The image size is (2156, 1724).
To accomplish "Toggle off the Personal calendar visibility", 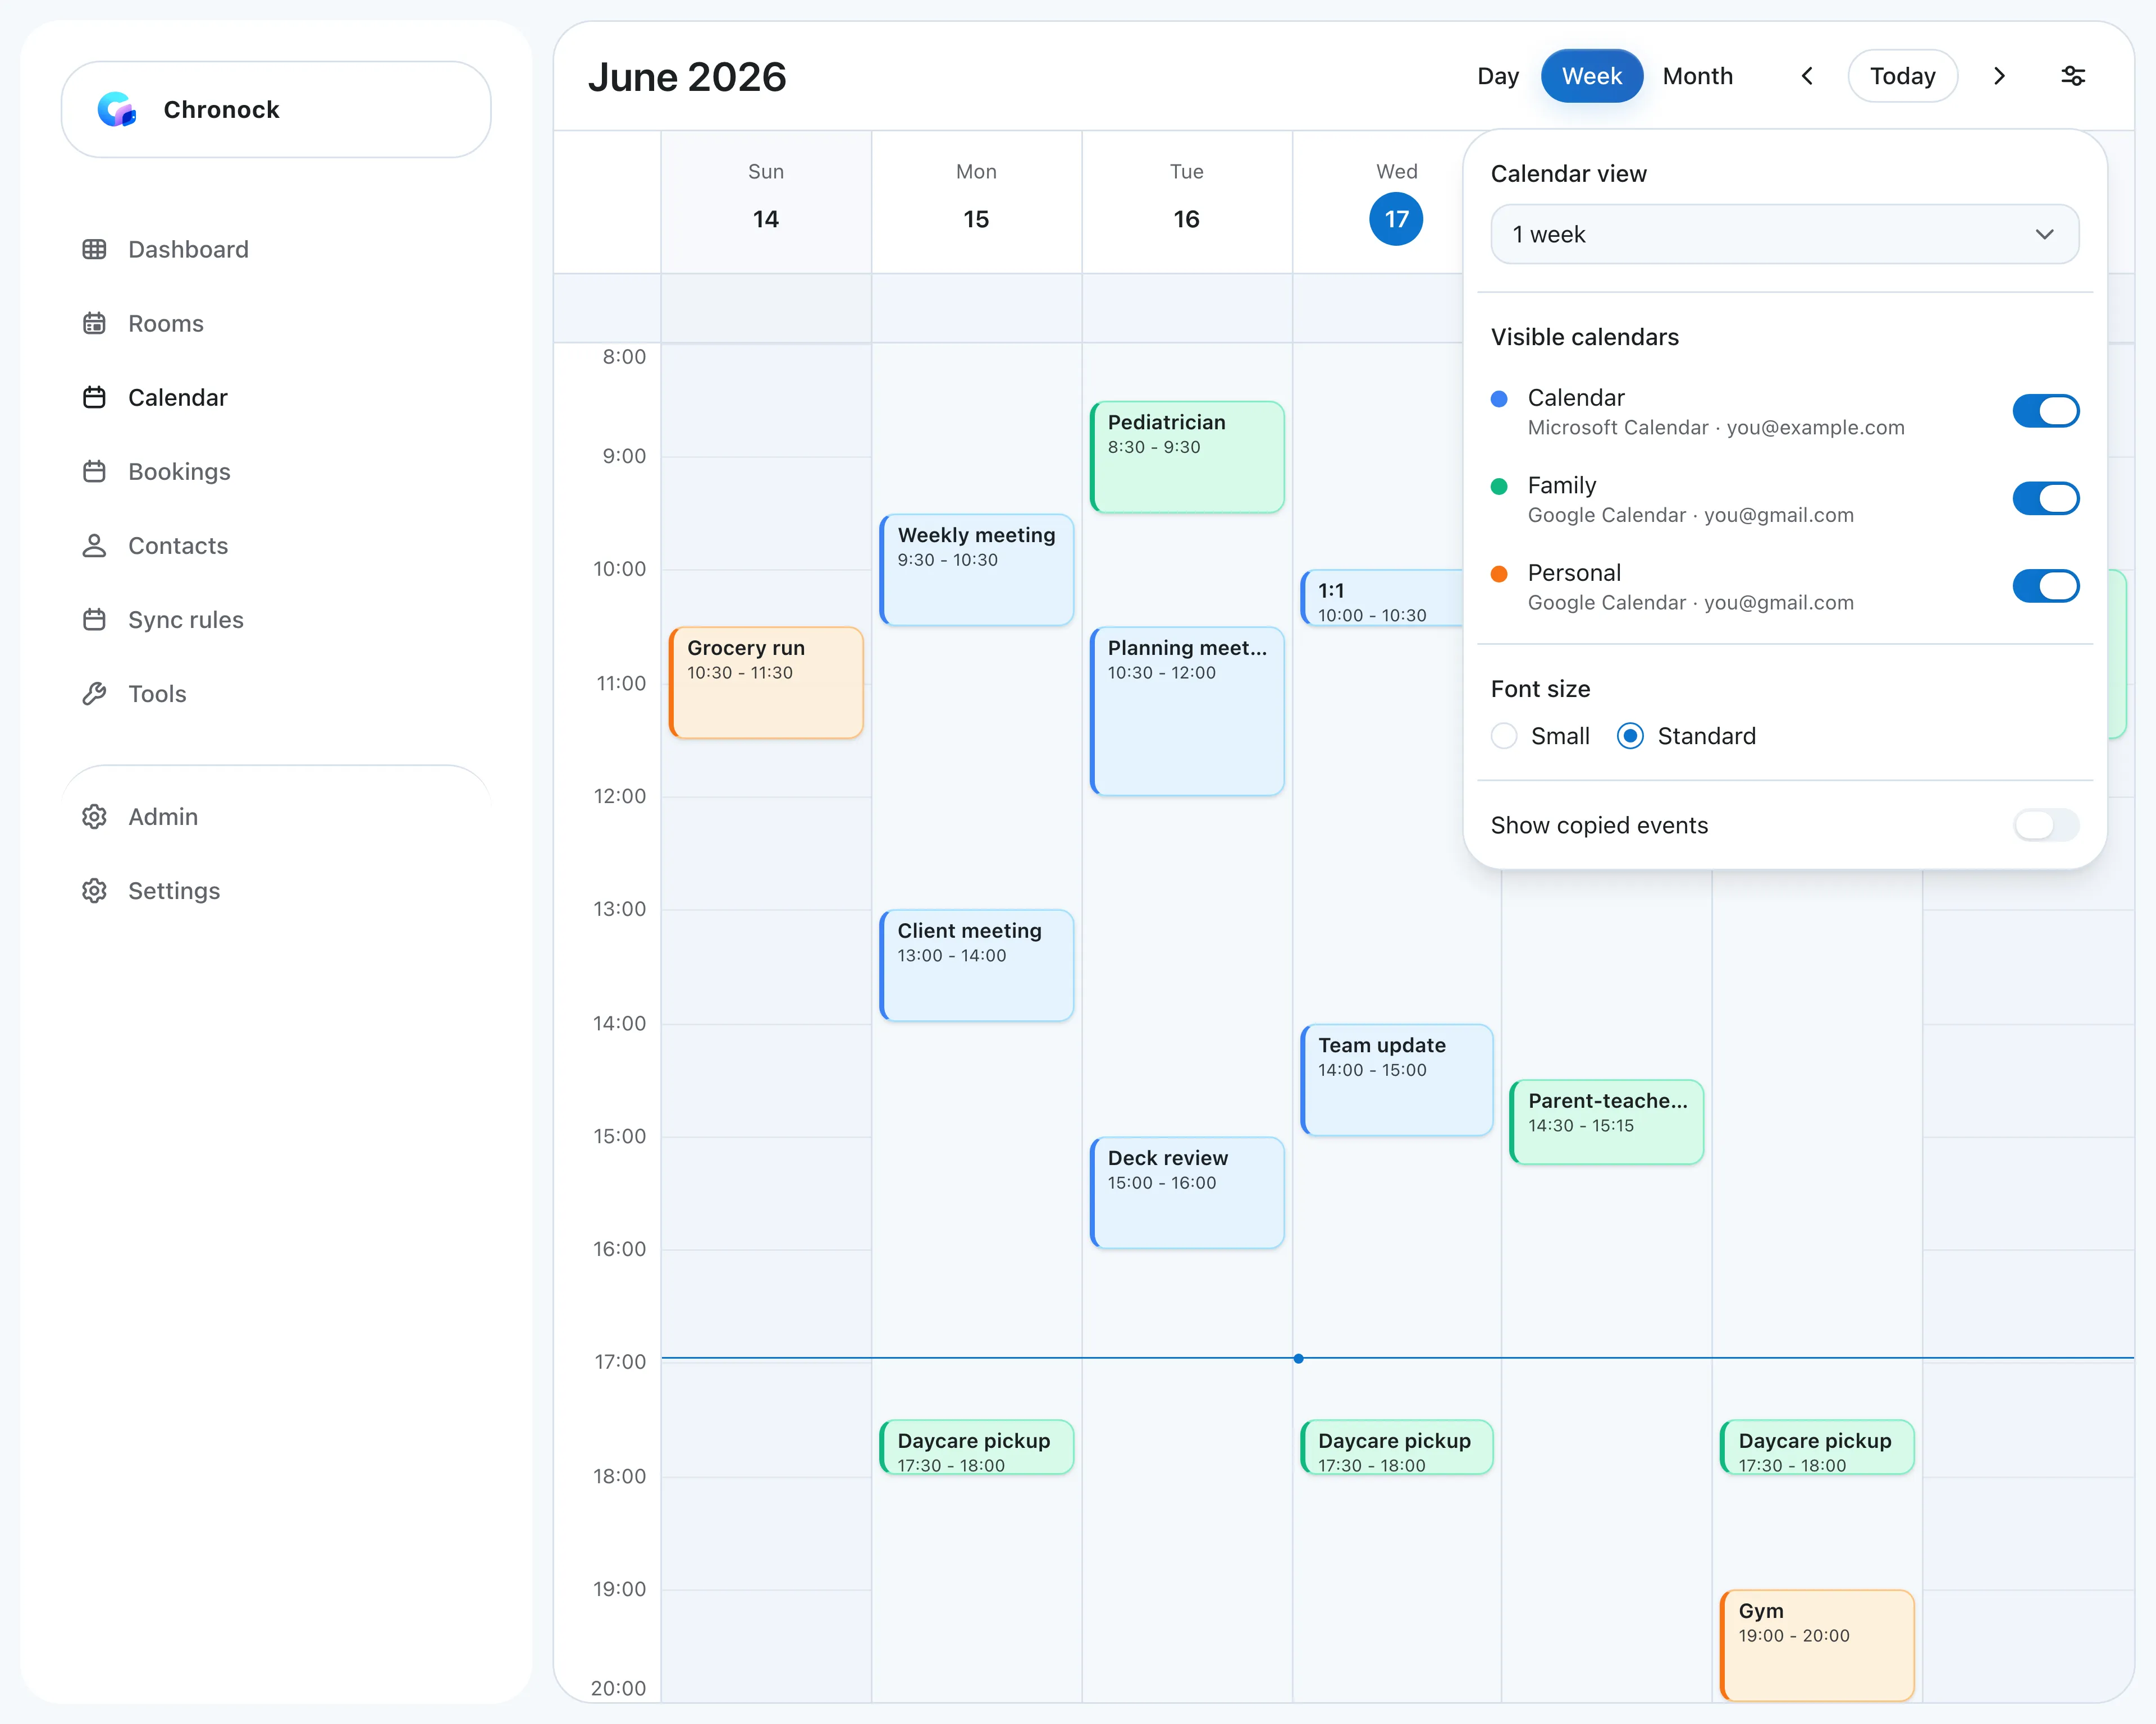I will click(x=2045, y=586).
